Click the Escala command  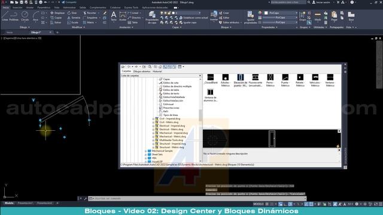73,23
